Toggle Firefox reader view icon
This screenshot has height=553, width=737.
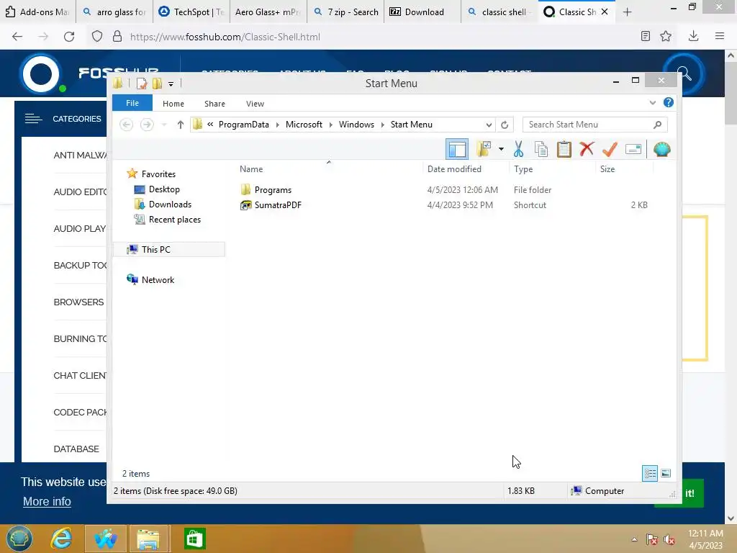[x=646, y=36]
